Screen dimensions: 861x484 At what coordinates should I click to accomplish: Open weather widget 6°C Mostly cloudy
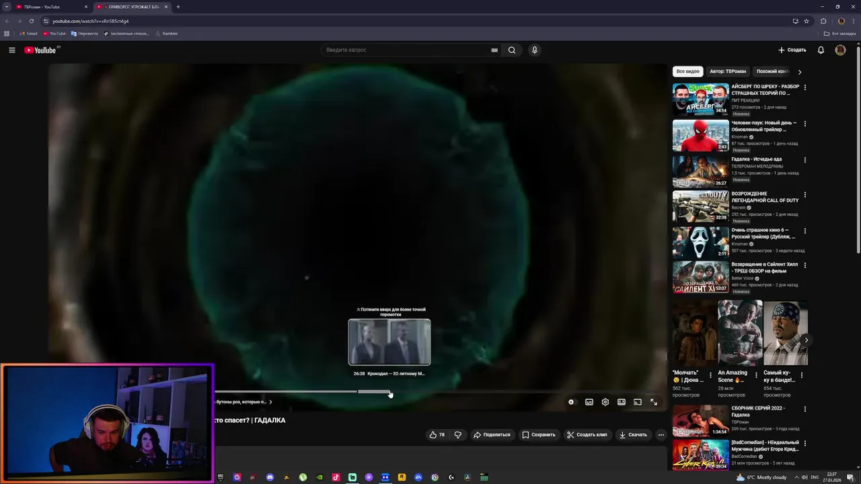pos(761,477)
